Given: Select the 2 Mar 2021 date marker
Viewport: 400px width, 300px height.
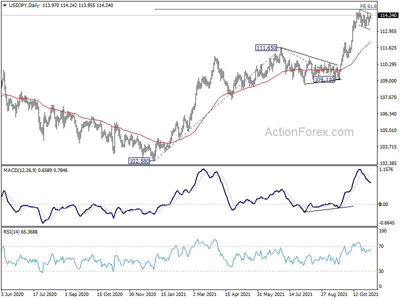Looking at the screenshot, I should (205, 293).
